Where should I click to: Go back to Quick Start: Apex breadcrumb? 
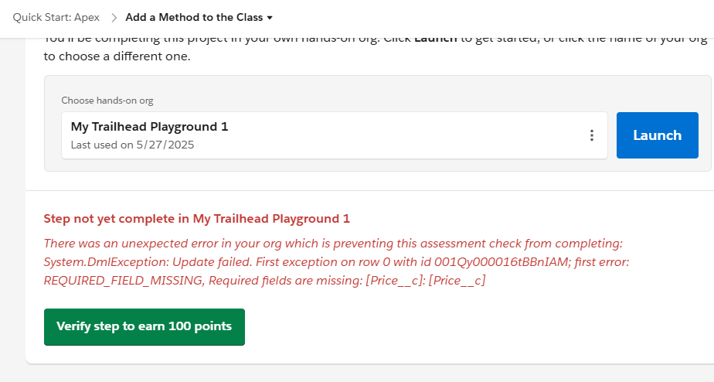pos(56,17)
